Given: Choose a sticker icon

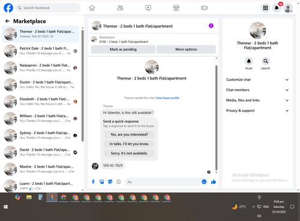Looking at the screenshot, I should coord(110,182).
